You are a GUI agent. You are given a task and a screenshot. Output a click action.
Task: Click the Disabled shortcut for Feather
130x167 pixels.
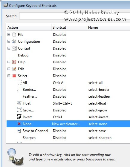pyautogui.click(x=59, y=96)
